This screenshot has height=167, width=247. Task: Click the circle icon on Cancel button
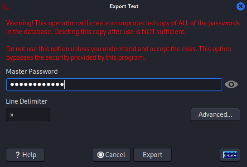101,155
